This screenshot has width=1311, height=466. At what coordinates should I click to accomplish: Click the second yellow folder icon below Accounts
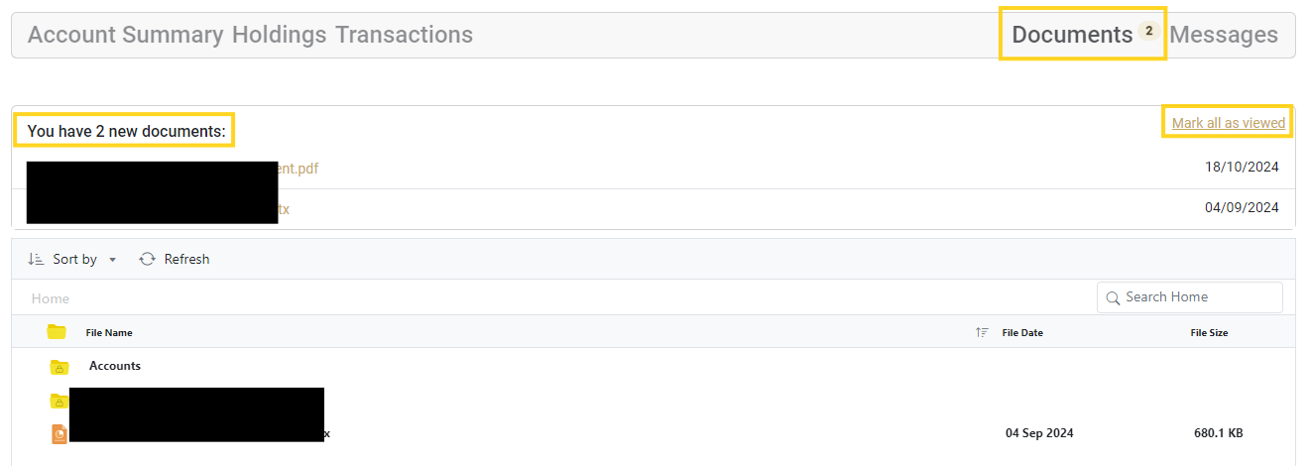click(59, 401)
